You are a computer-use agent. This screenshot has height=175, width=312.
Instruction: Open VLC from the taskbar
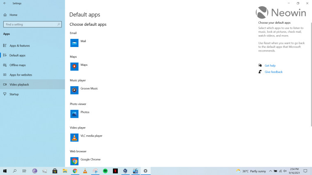(x=85, y=171)
